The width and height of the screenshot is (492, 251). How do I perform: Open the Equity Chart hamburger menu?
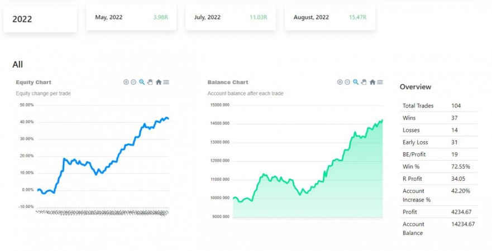coord(166,82)
